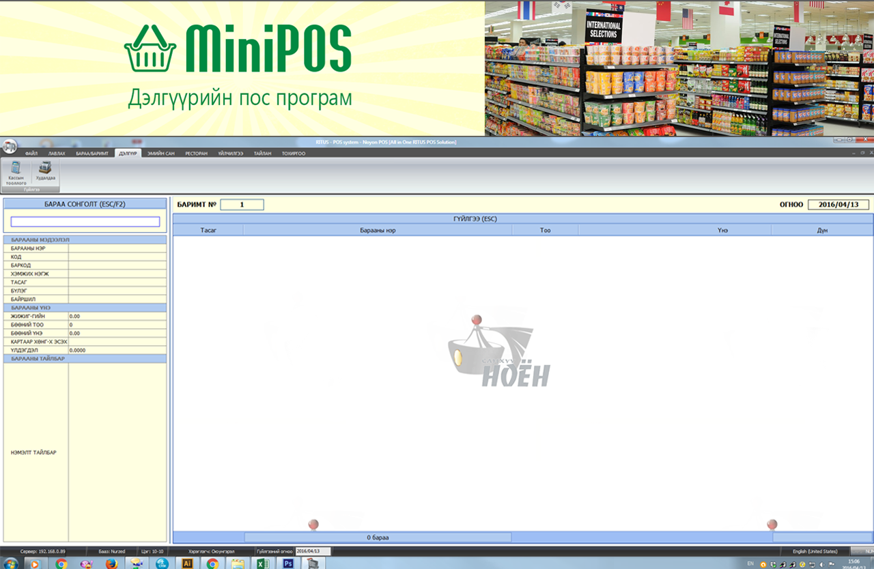Click the БАРААНЫ МЭДЭЭЛЭЛ section header

pos(85,239)
